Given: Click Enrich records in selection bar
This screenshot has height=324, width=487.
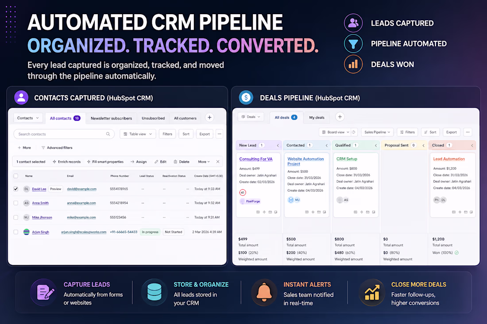Looking at the screenshot, I should (66, 161).
